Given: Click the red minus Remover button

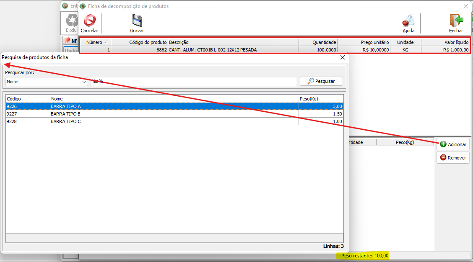Looking at the screenshot, I should [x=452, y=158].
